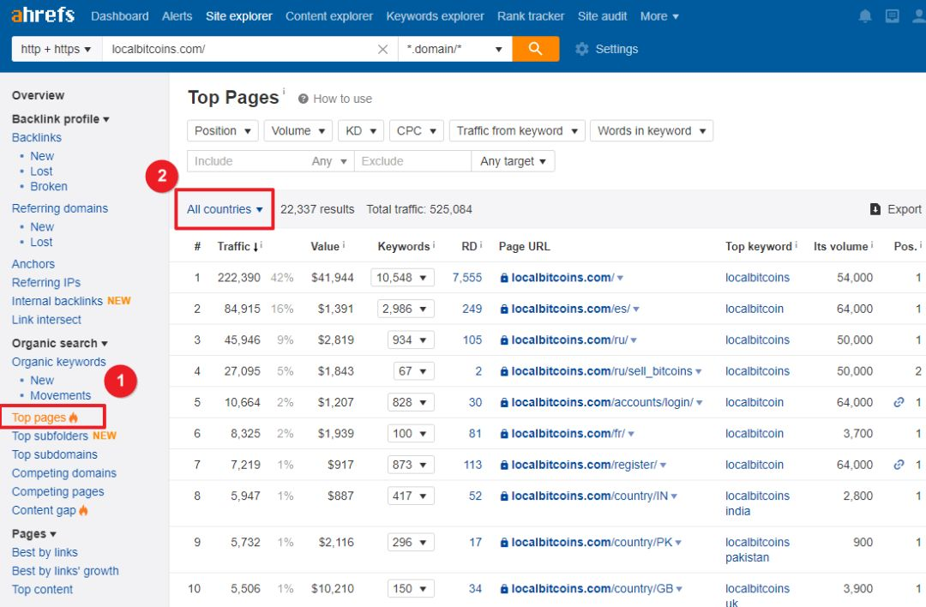Viewport: 926px width, 607px height.
Task: Open the Any target dropdown
Action: (513, 160)
